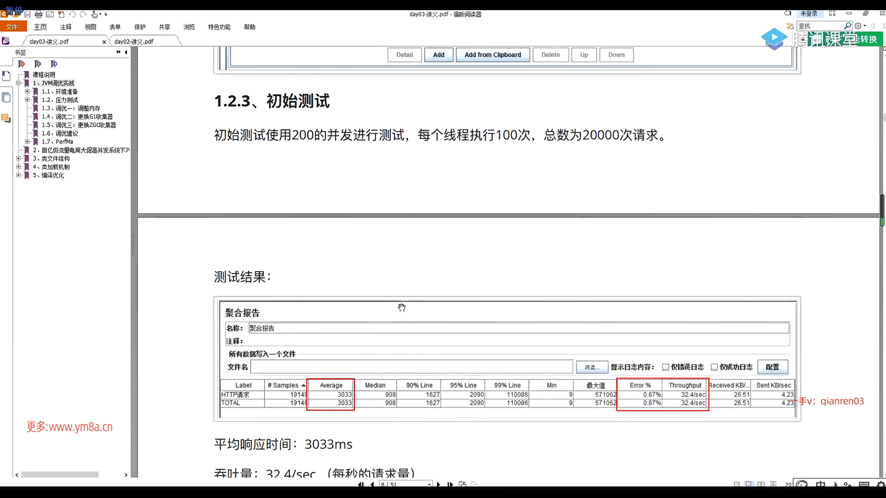Collapse the 1、JVM调优实战 bookmark node
This screenshot has height=498, width=886.
(18, 83)
